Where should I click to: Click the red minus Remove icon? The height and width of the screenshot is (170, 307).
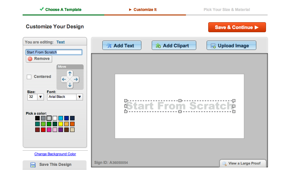coord(30,59)
